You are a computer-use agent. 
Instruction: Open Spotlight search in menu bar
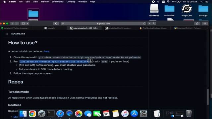[201, 2]
